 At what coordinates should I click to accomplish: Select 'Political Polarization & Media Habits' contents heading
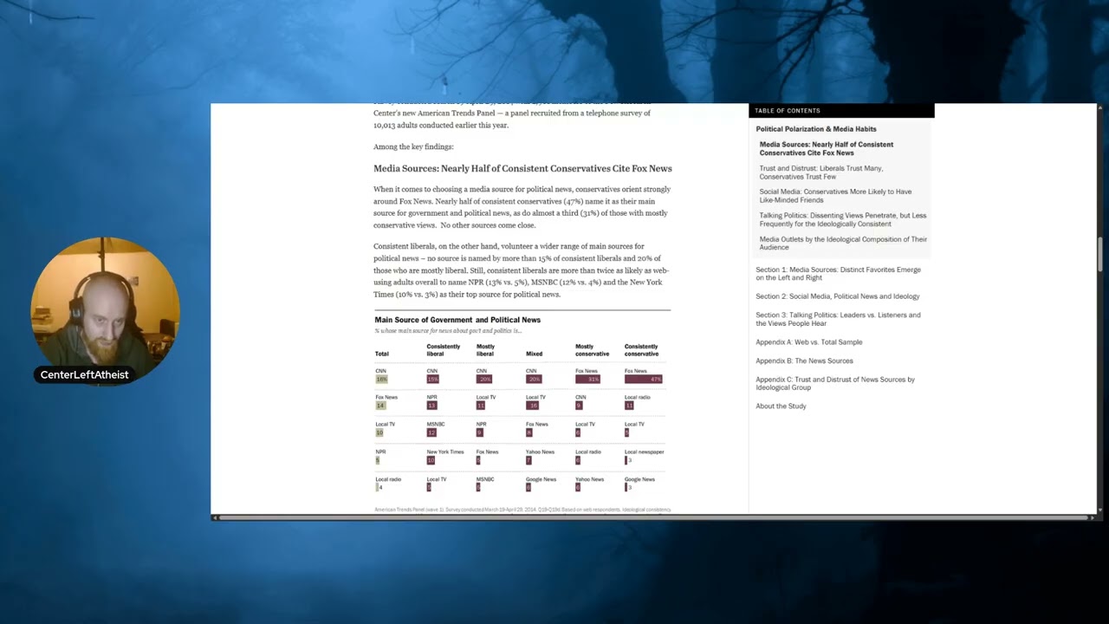[x=816, y=129]
